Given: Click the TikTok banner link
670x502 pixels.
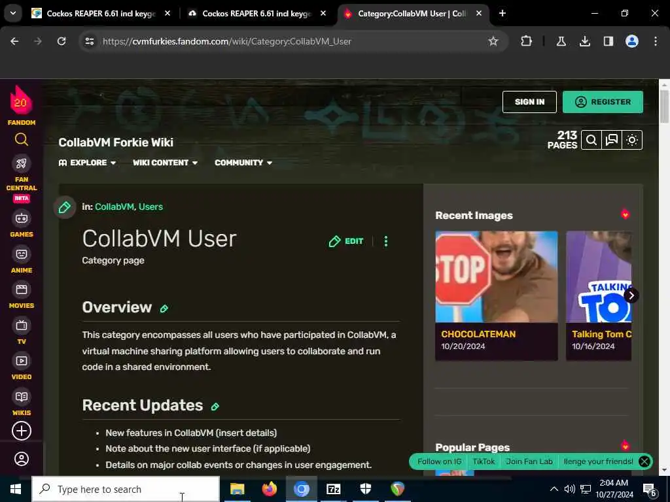Looking at the screenshot, I should coord(484,461).
